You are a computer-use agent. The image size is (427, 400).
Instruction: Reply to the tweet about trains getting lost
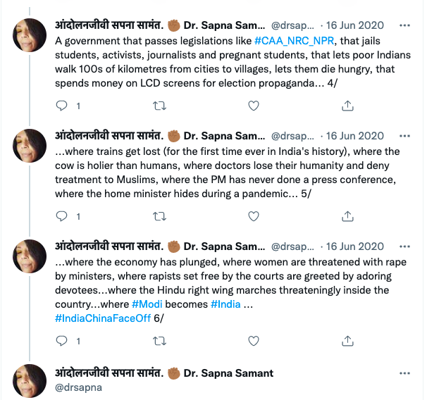(62, 216)
